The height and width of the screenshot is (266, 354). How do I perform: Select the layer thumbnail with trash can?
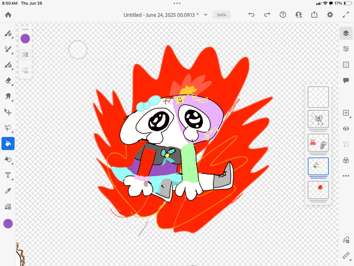(318, 143)
